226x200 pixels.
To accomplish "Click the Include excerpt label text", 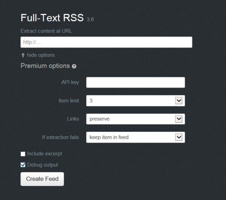I will click(x=44, y=154).
